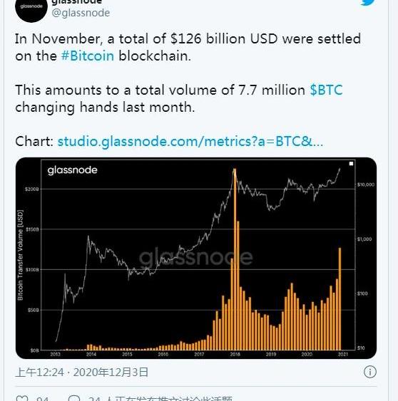Click the reply speech bubble icon

74,399
